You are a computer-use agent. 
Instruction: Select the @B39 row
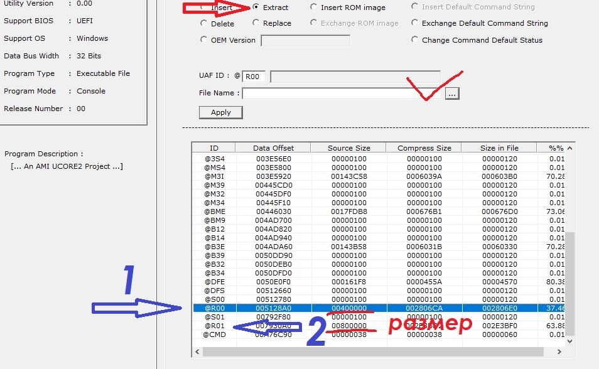(379, 255)
